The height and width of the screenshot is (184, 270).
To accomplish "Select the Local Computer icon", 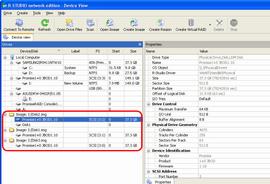I will [x=12, y=57].
